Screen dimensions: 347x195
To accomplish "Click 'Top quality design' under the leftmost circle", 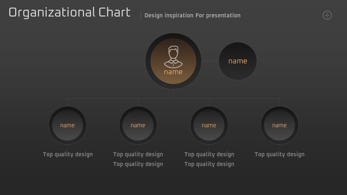I will (x=68, y=154).
